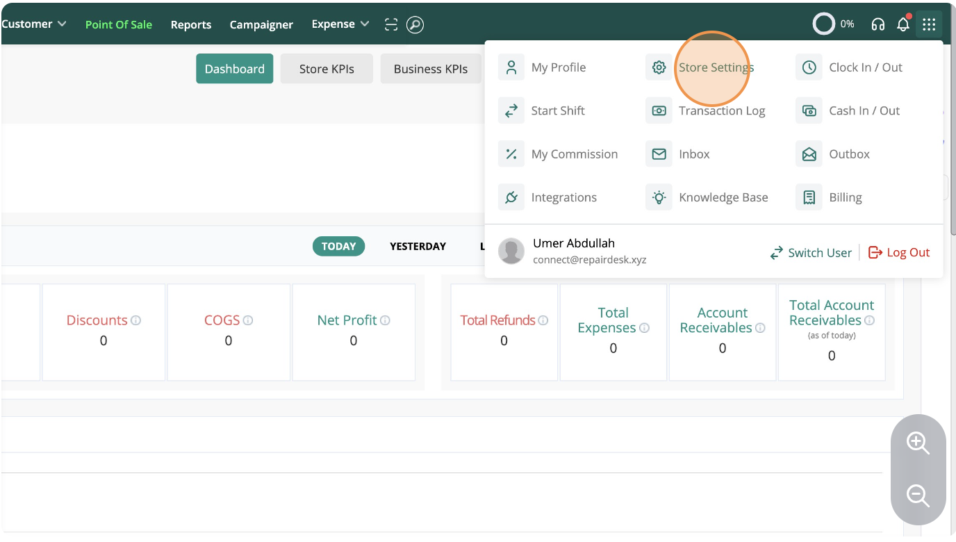Click the Knowledge Base lightbulb icon
The height and width of the screenshot is (542, 956).
tap(659, 197)
